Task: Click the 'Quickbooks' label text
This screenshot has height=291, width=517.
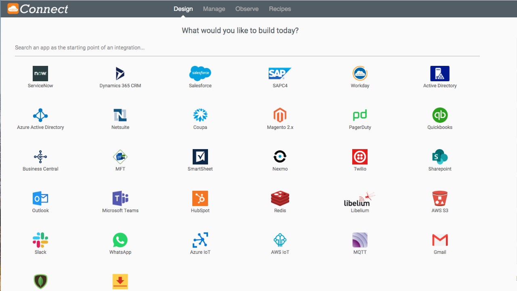Action: (x=440, y=127)
